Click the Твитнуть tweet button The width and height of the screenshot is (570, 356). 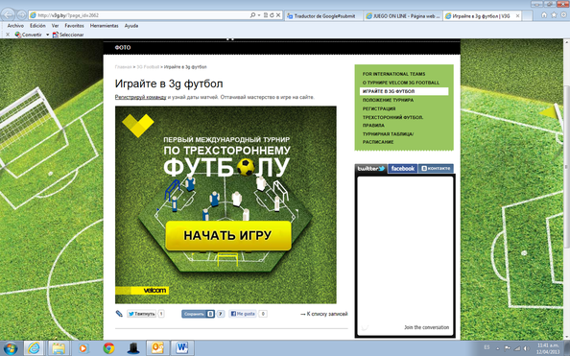click(x=141, y=314)
